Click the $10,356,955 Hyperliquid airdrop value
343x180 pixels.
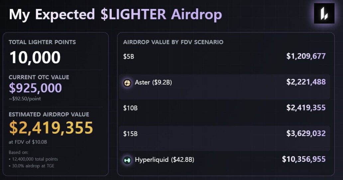pos(303,159)
